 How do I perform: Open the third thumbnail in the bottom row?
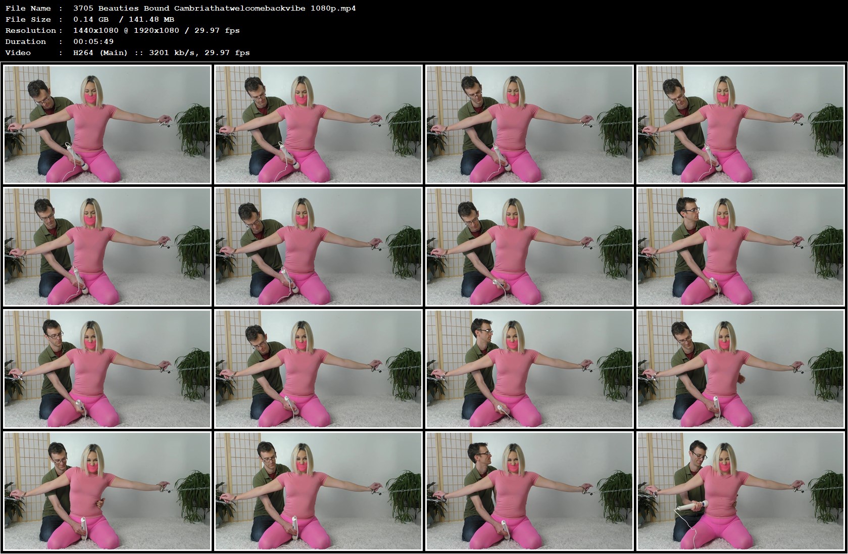pos(529,491)
